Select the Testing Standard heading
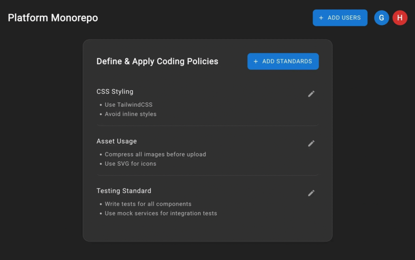 click(124, 191)
